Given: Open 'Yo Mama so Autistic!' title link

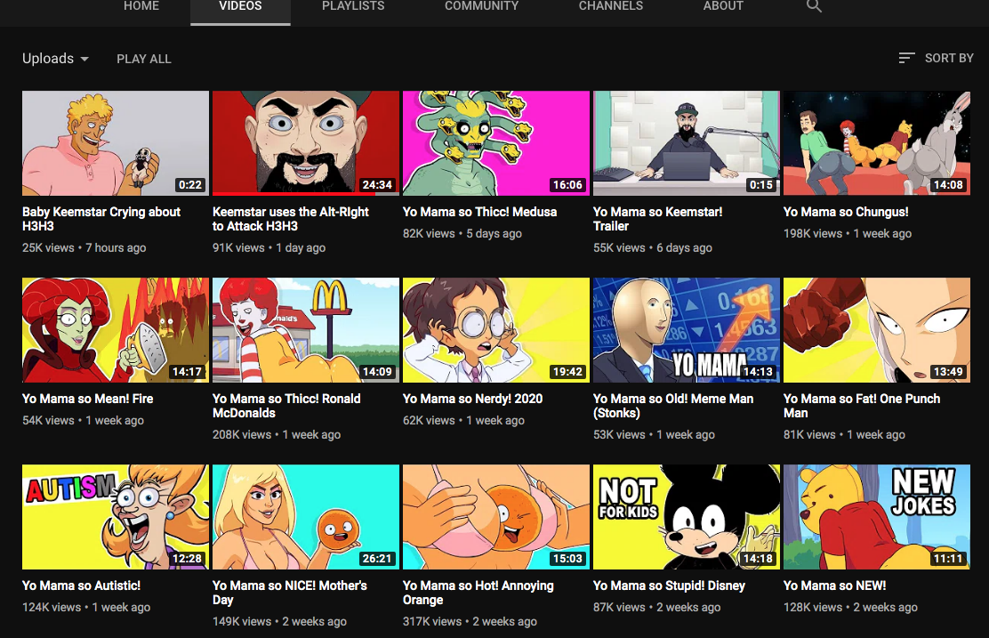Looking at the screenshot, I should [81, 586].
